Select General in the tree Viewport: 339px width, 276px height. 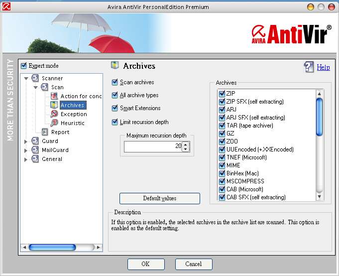pyautogui.click(x=52, y=159)
